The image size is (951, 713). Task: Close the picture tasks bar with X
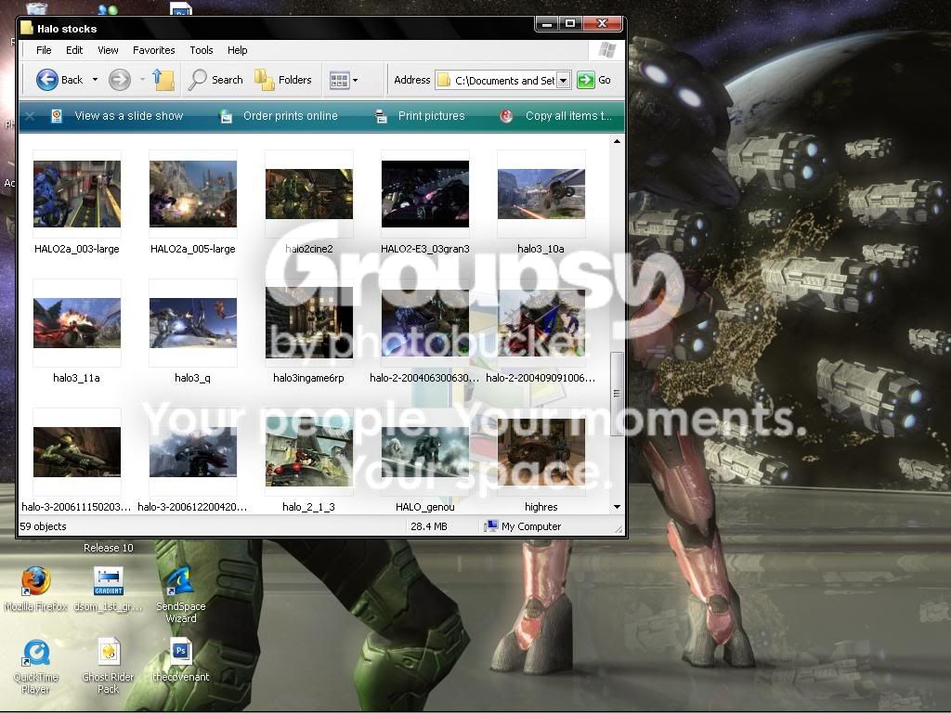click(x=30, y=115)
